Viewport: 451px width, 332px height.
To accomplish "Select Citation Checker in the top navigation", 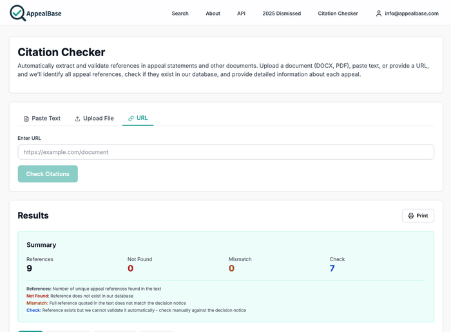I will [338, 14].
